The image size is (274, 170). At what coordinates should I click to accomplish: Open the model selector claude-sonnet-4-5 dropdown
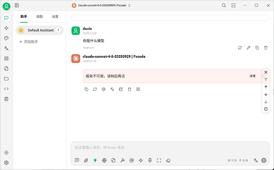101,6
